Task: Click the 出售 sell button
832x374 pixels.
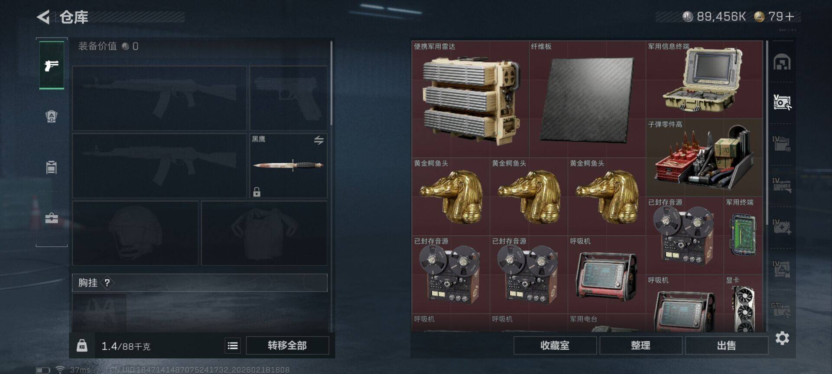Action: point(726,345)
